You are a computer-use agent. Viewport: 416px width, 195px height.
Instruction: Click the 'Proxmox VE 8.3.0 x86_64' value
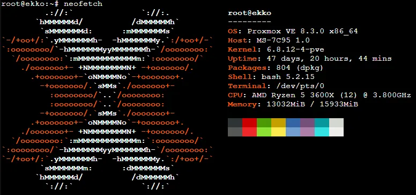pyautogui.click(x=303, y=31)
